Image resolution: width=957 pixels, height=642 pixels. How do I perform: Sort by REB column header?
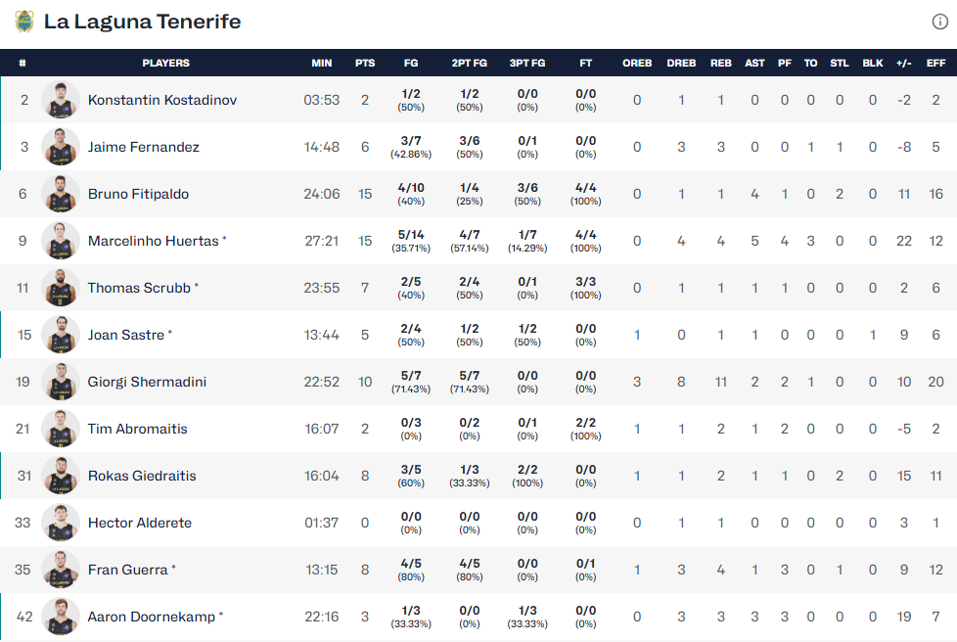[x=720, y=63]
